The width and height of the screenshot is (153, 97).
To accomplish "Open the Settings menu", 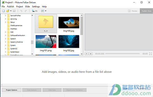I will tap(36, 7).
